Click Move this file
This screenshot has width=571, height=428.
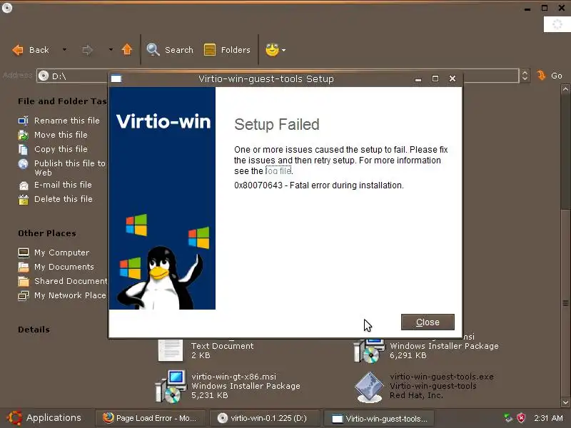(x=61, y=135)
